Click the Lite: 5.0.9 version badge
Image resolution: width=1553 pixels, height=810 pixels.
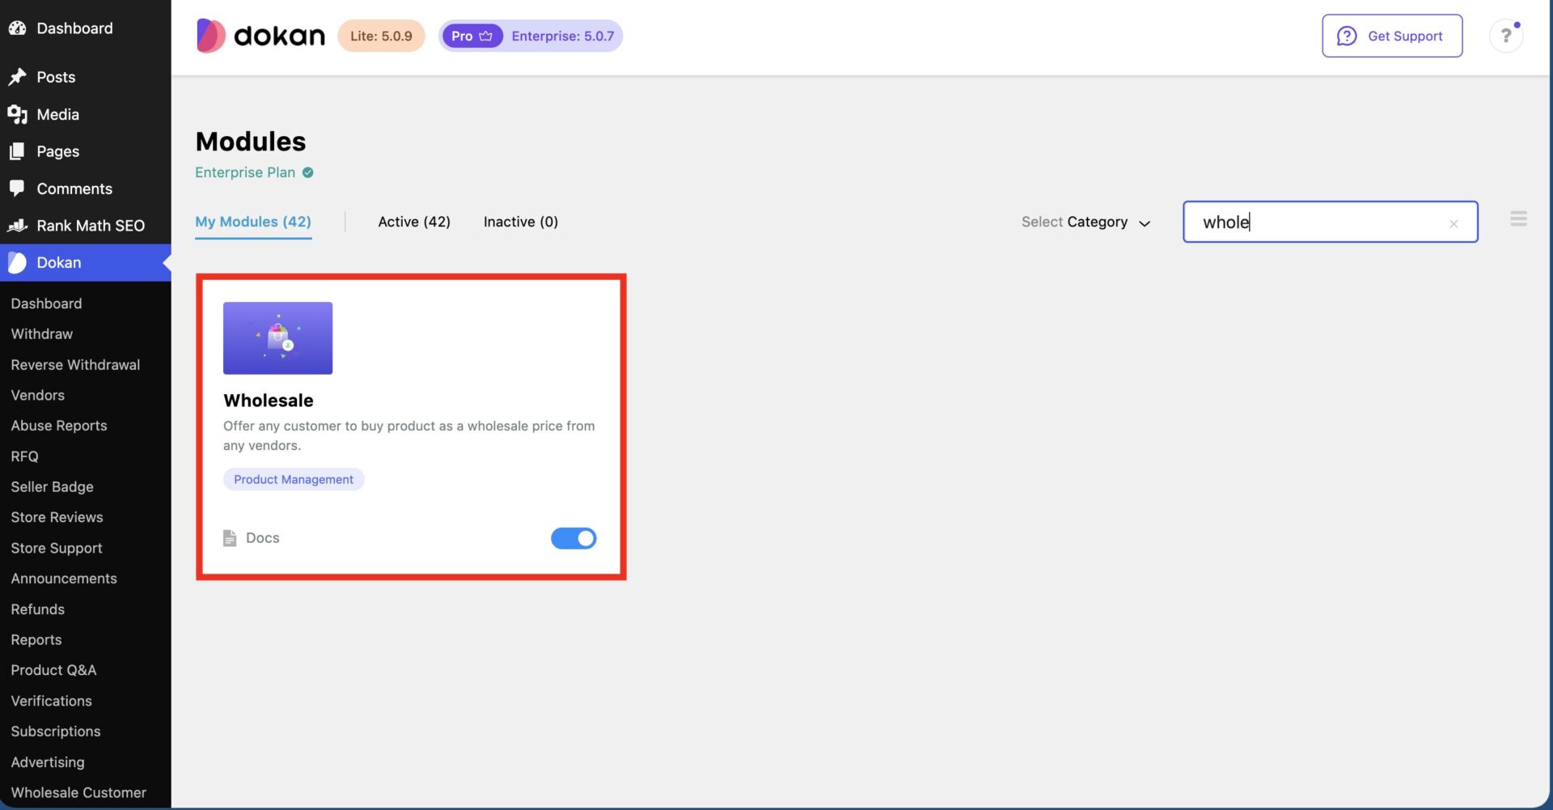[x=381, y=36]
